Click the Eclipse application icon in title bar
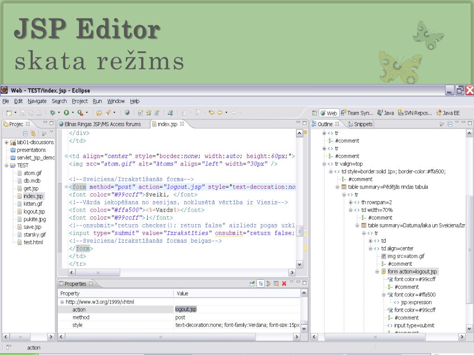 click(x=4, y=90)
